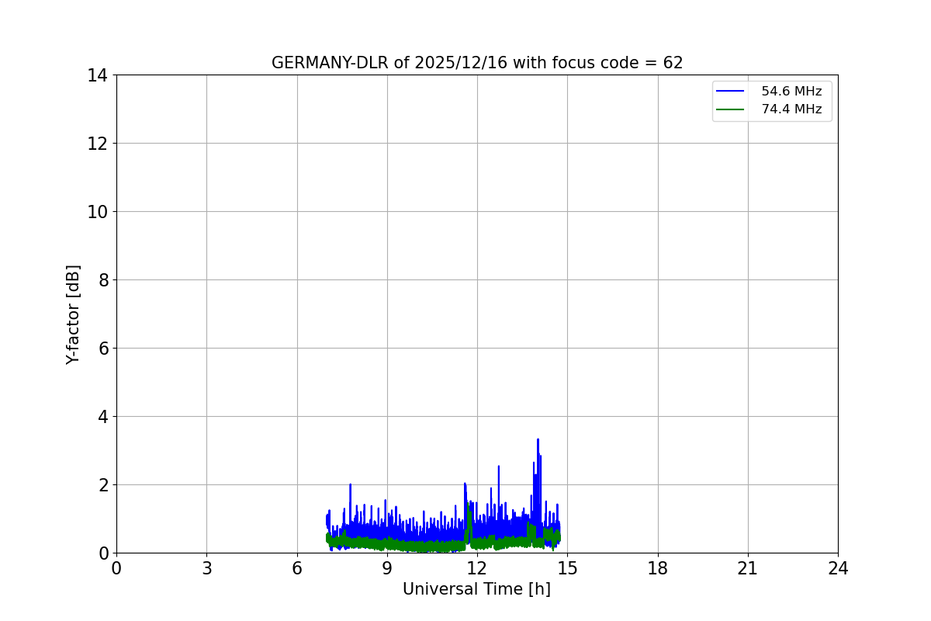Click the x-axis tick label 24
Screen dimensions: 931x621
(x=838, y=568)
